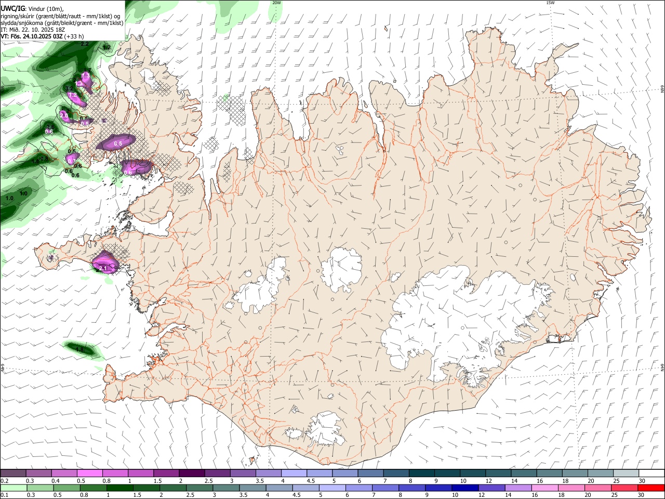Viewport: 665px width, 499px height.
Task: Click the "15W" longitude label
Action: pos(550,3)
